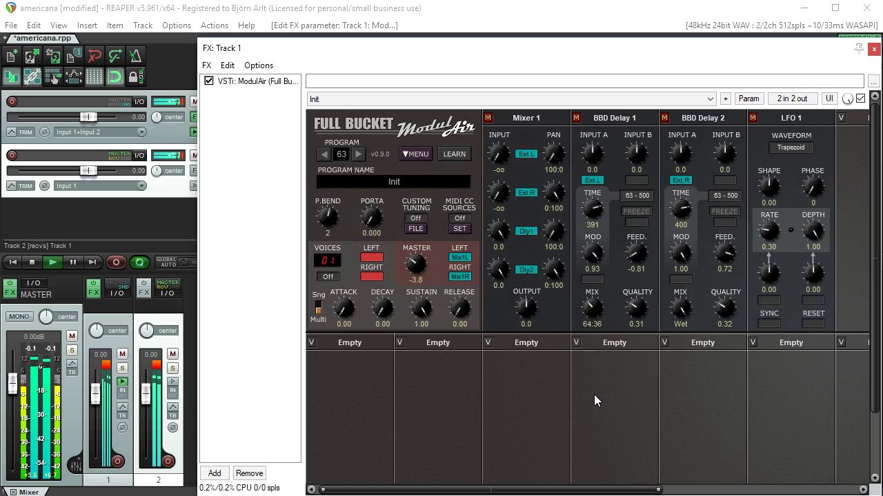This screenshot has height=496, width=883.
Task: Toggle item grouping chain icon
Action: point(32,76)
